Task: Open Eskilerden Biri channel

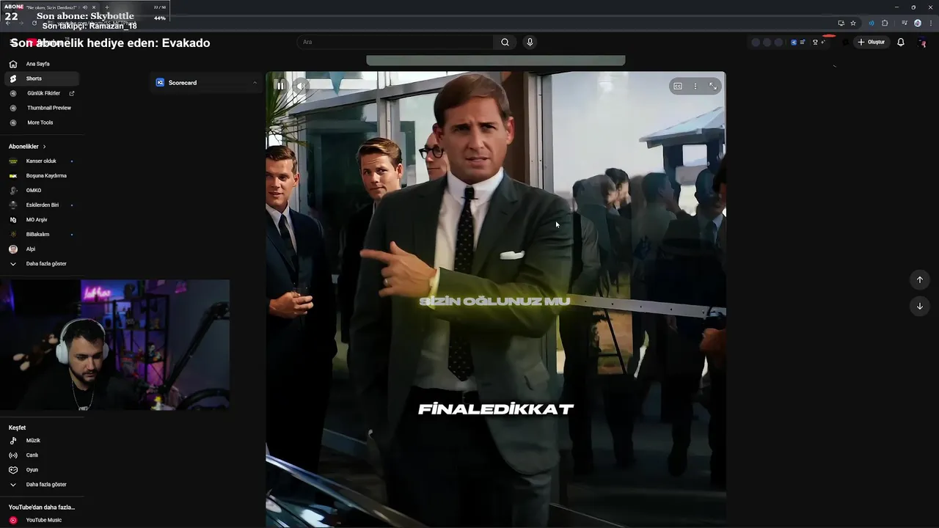Action: (x=41, y=205)
